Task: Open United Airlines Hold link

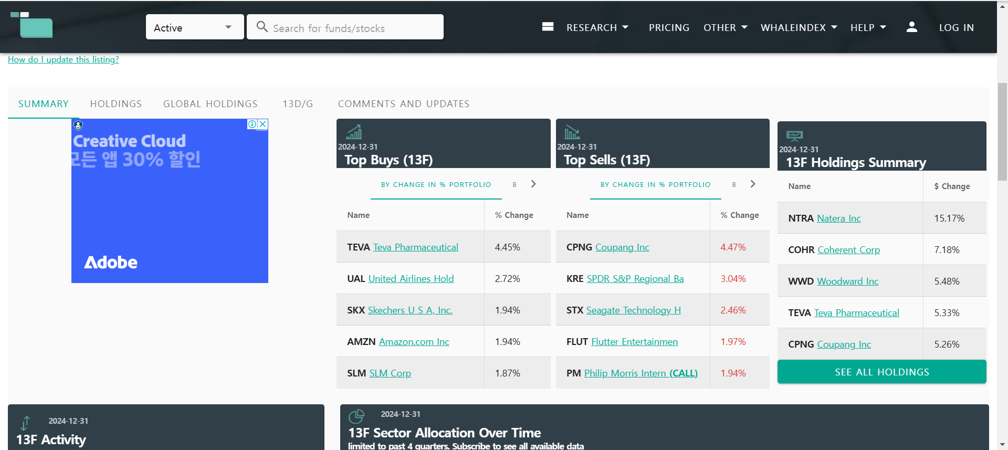Action: coord(411,278)
